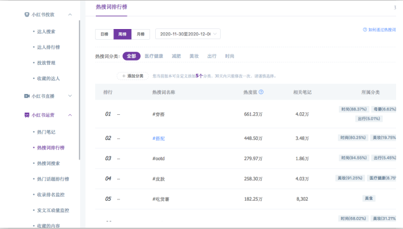Screen dimensions: 403x229
Task: Open 达人排行榜 in the sidebar
Action: click(49, 47)
